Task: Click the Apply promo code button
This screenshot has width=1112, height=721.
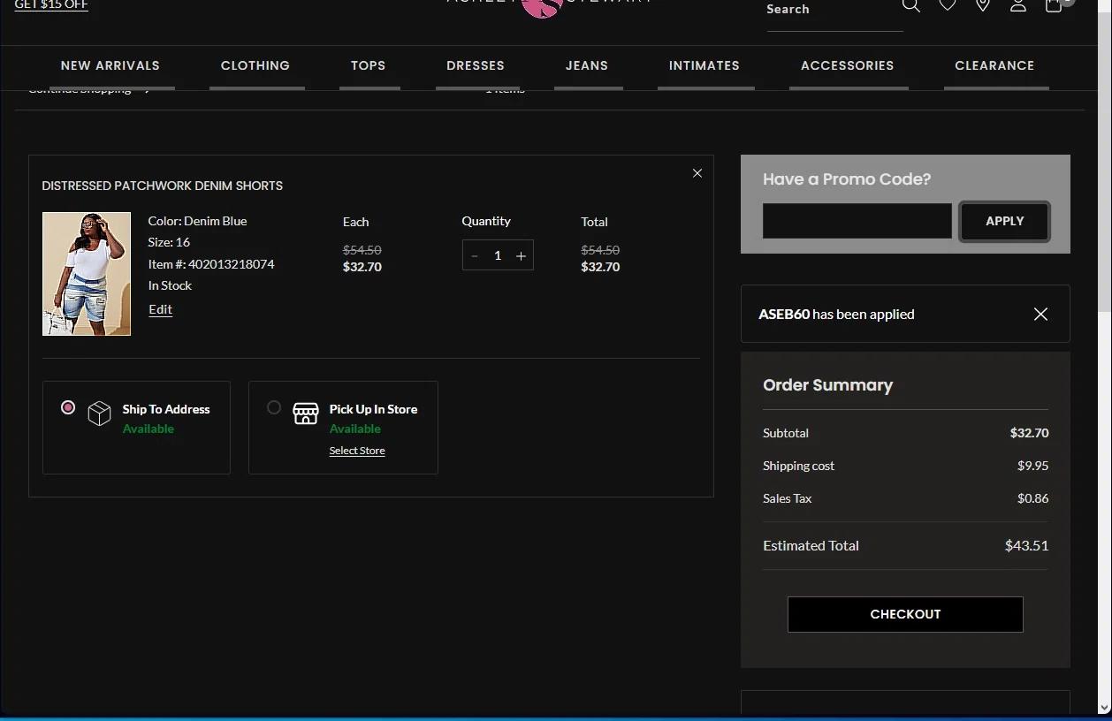Action: point(1005,221)
